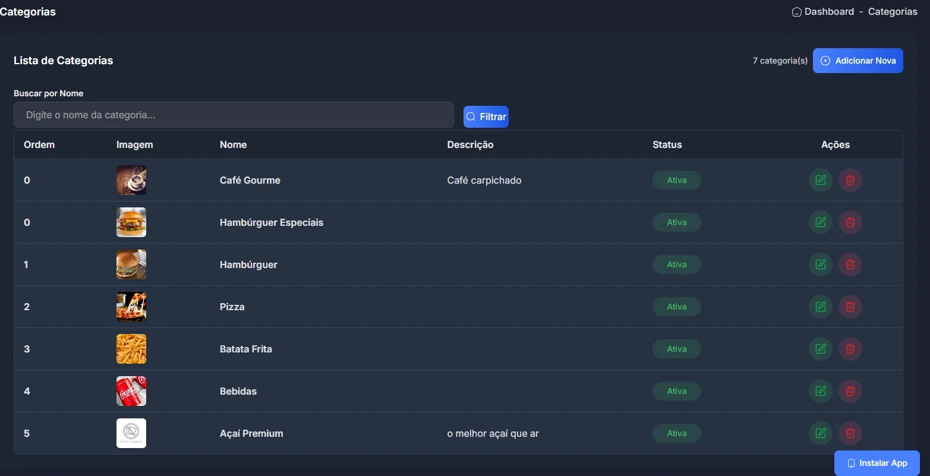Edit the Batata Frita category

pyautogui.click(x=821, y=349)
